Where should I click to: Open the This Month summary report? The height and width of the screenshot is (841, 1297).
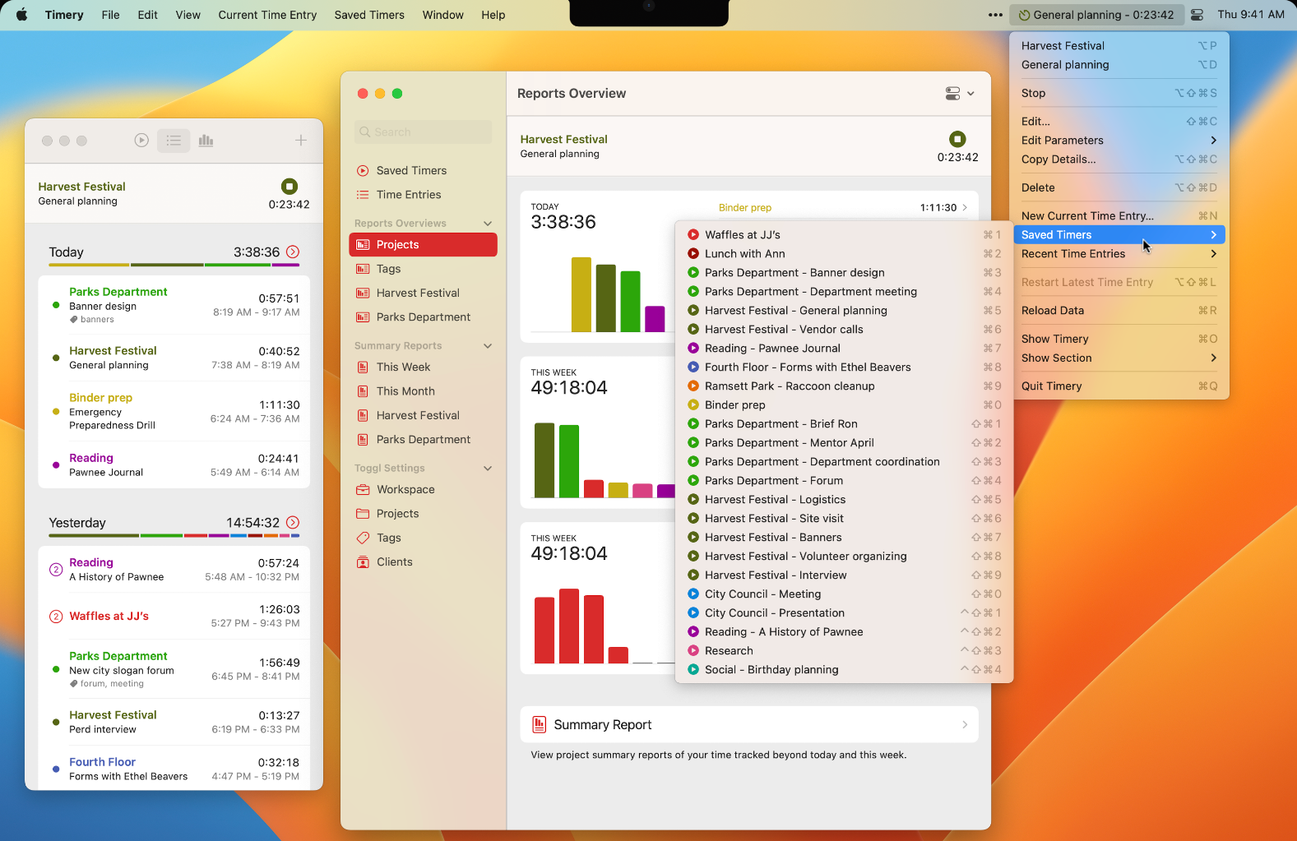point(424,391)
